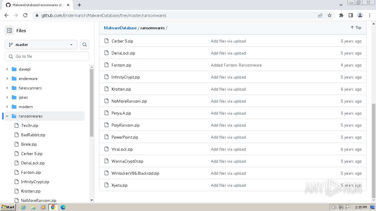Click the address bar URL

104,16
